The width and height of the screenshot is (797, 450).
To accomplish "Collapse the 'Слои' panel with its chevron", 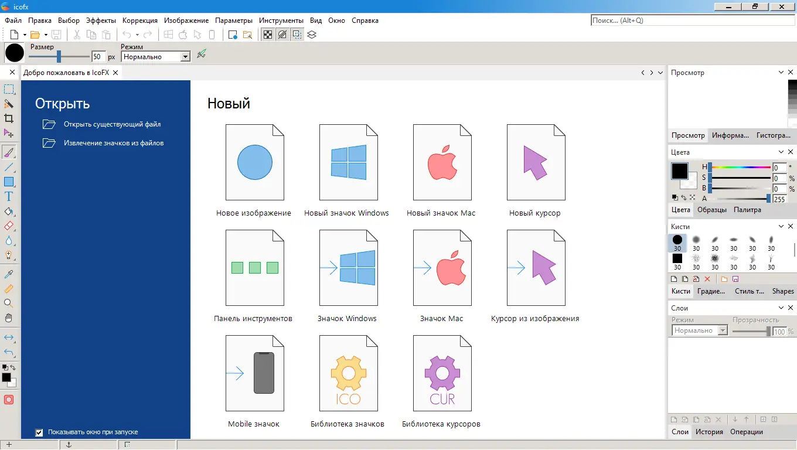I will [x=781, y=307].
